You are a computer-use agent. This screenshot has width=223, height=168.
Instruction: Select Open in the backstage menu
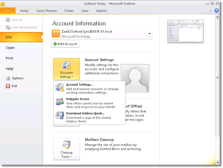coord(10,48)
